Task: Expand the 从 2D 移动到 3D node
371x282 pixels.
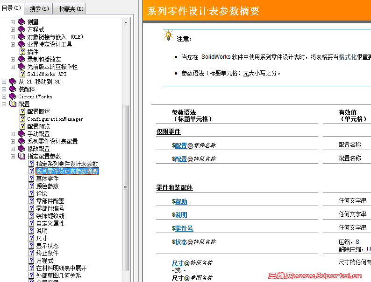Action: point(4,82)
